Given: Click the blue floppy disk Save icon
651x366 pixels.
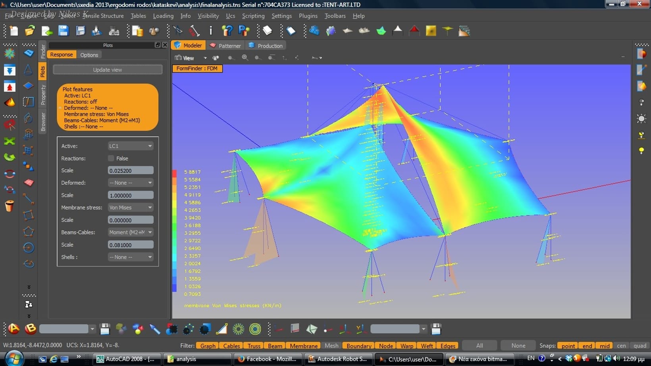Looking at the screenshot, I should coord(64,31).
